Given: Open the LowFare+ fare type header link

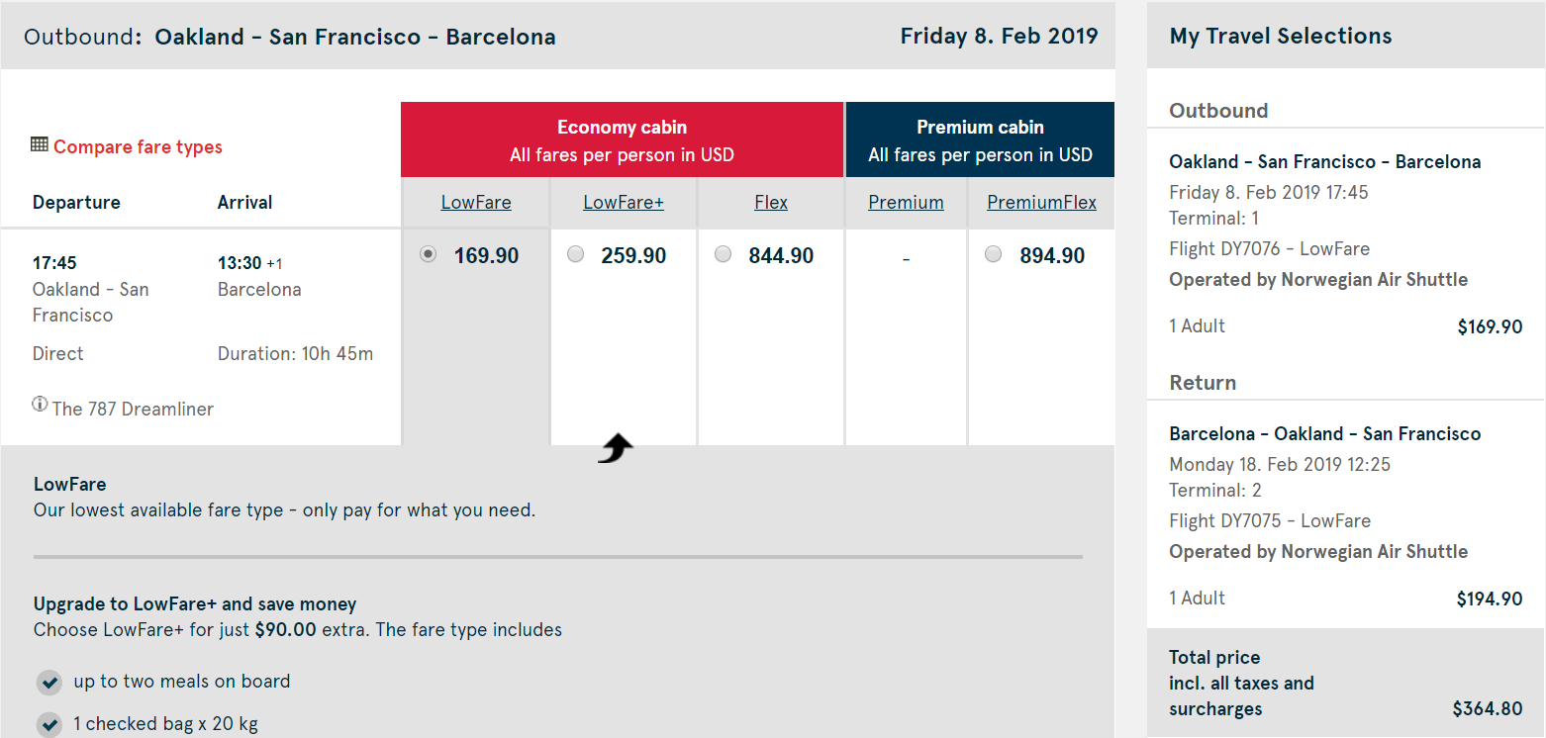Looking at the screenshot, I should click(x=624, y=203).
